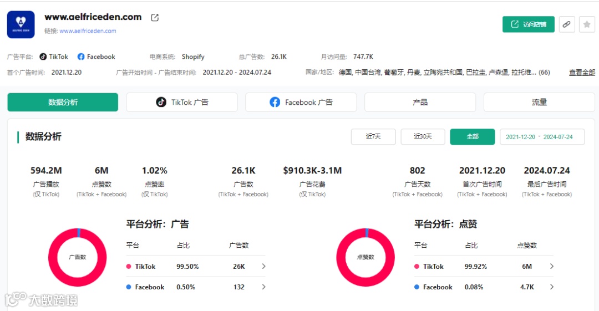This screenshot has height=311, width=599.
Task: Switch to the TikTok 广告 tab
Action: (x=182, y=102)
